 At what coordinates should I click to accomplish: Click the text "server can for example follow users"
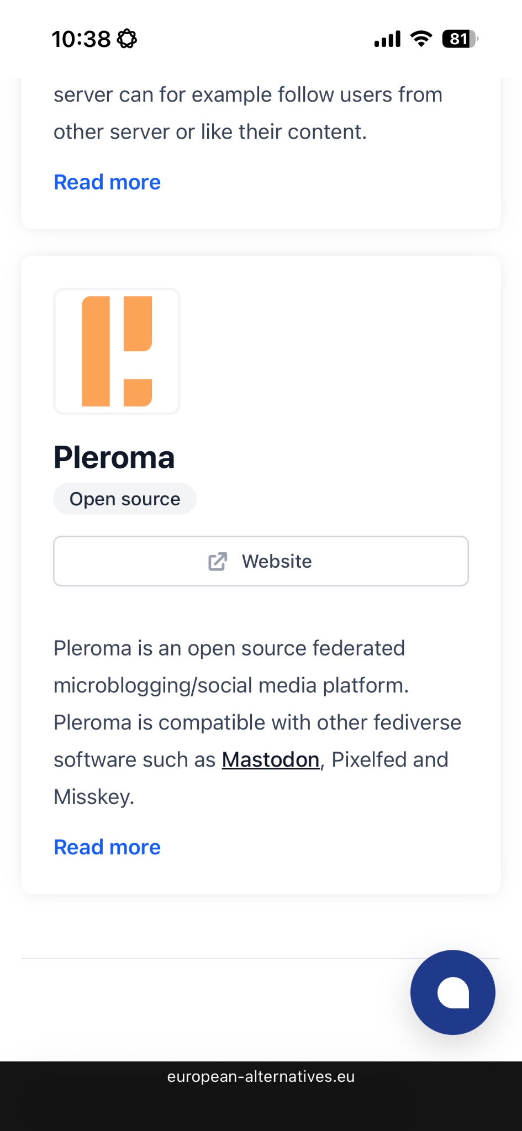click(x=248, y=95)
